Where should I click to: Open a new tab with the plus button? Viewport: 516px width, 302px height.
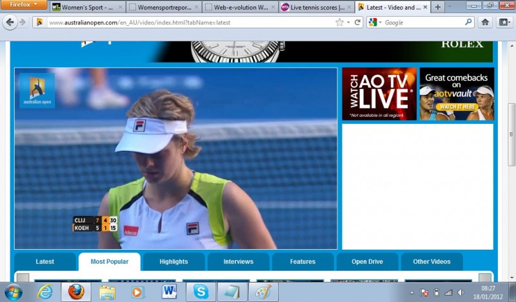tap(438, 7)
